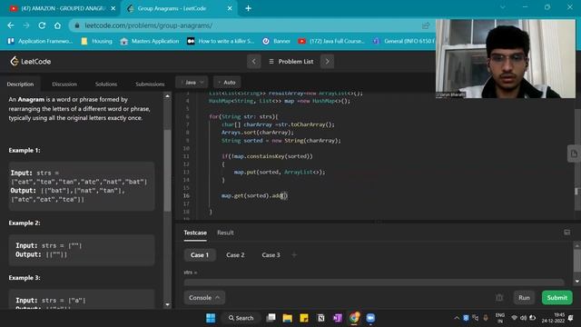Open Chrome from the taskbar

[354, 318]
